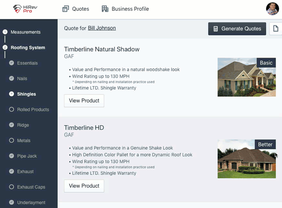This screenshot has height=208, width=282.
Task: Click 'Value and Performance in a natural woodshake look'
Action: click(x=126, y=69)
